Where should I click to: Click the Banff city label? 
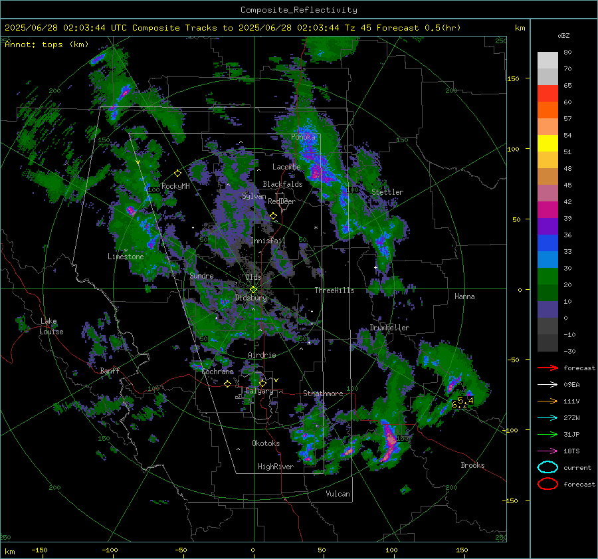point(110,371)
